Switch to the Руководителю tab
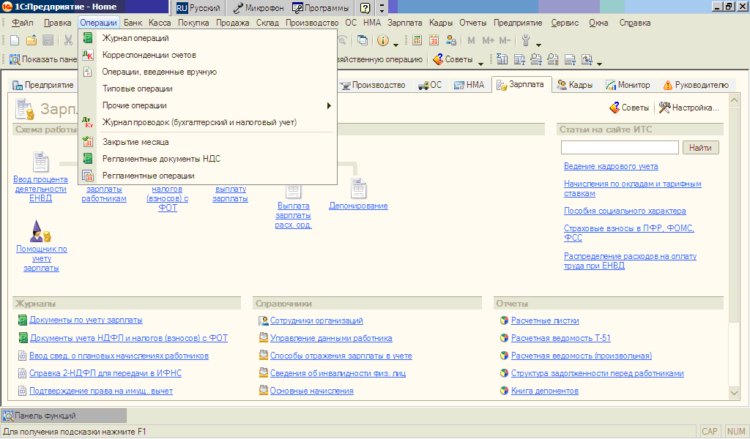This screenshot has width=750, height=439. click(696, 85)
